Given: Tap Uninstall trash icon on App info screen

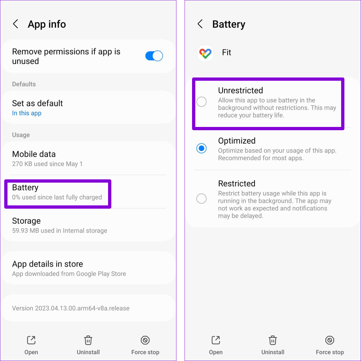Looking at the screenshot, I should (88, 340).
